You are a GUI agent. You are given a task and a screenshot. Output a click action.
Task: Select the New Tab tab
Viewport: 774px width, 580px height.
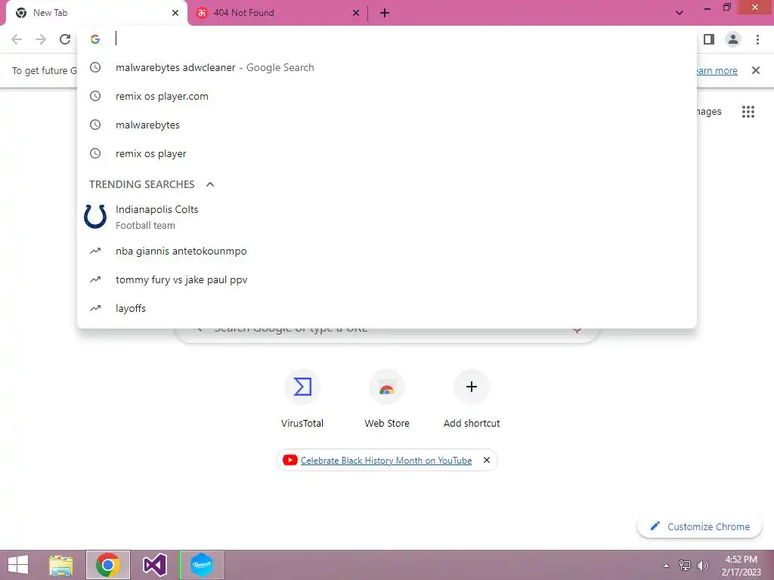click(96, 13)
